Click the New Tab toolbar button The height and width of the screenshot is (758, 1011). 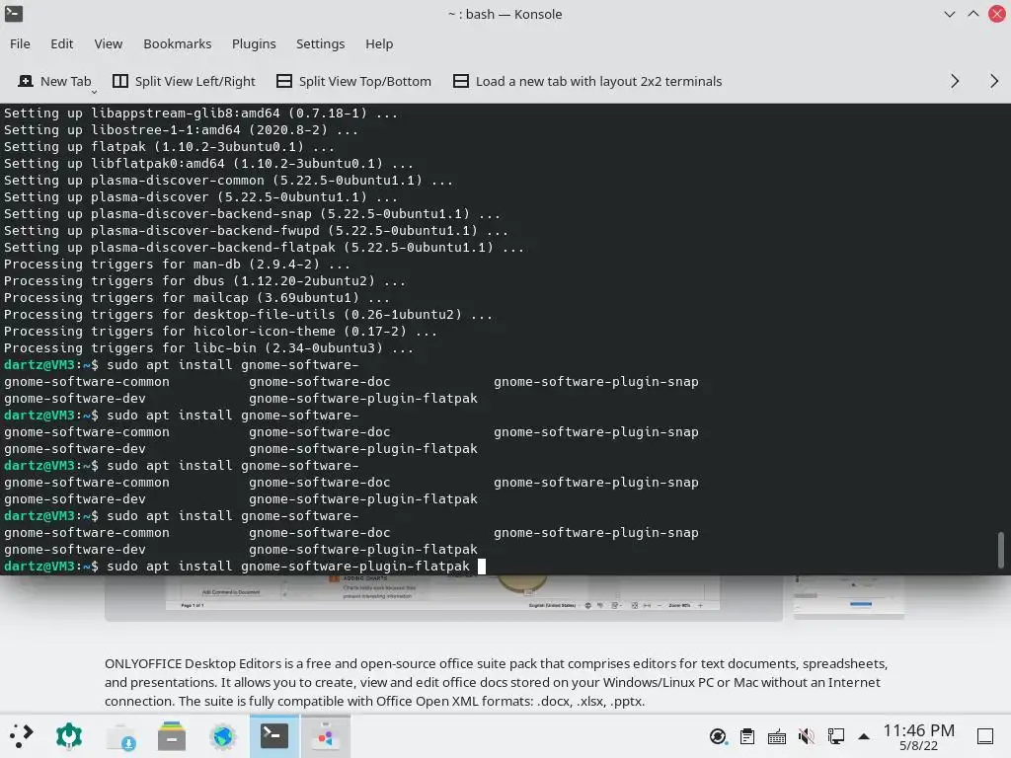(54, 81)
